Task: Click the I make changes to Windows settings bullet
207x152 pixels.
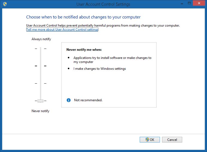Action: 100,69
